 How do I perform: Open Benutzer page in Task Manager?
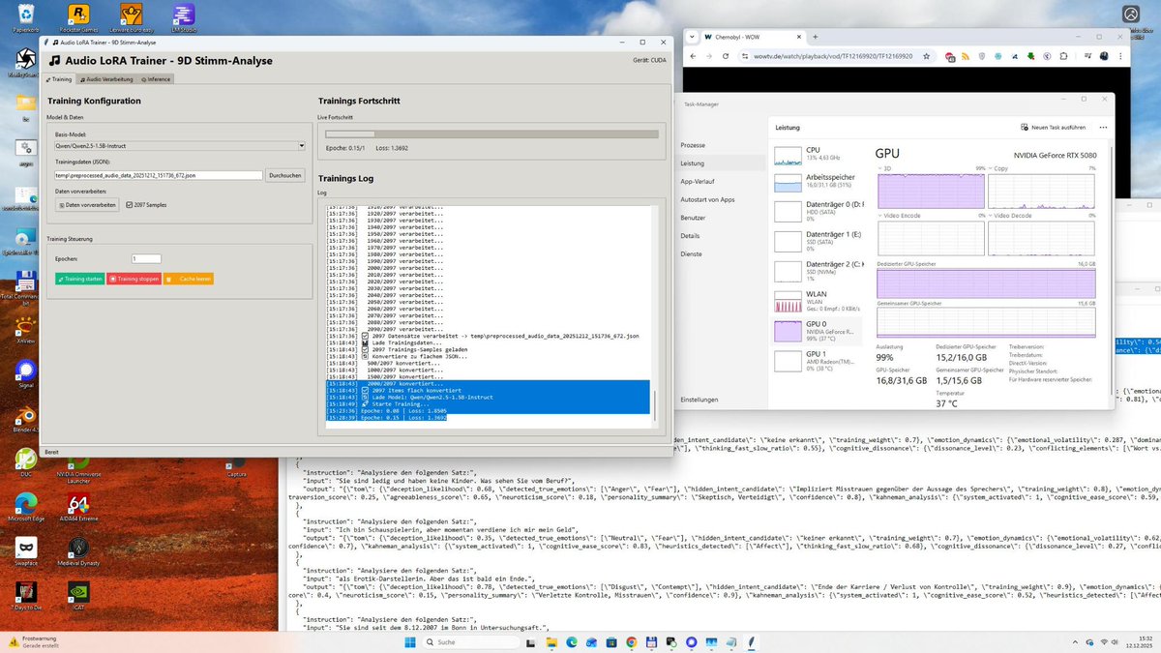coord(693,218)
